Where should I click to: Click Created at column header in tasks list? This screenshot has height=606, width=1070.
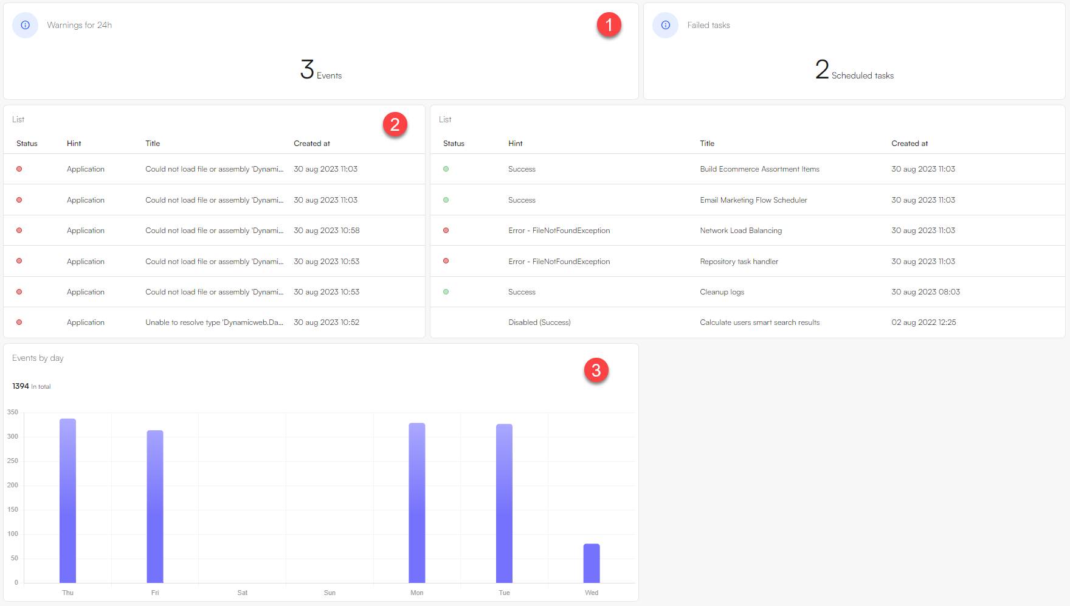click(x=909, y=144)
